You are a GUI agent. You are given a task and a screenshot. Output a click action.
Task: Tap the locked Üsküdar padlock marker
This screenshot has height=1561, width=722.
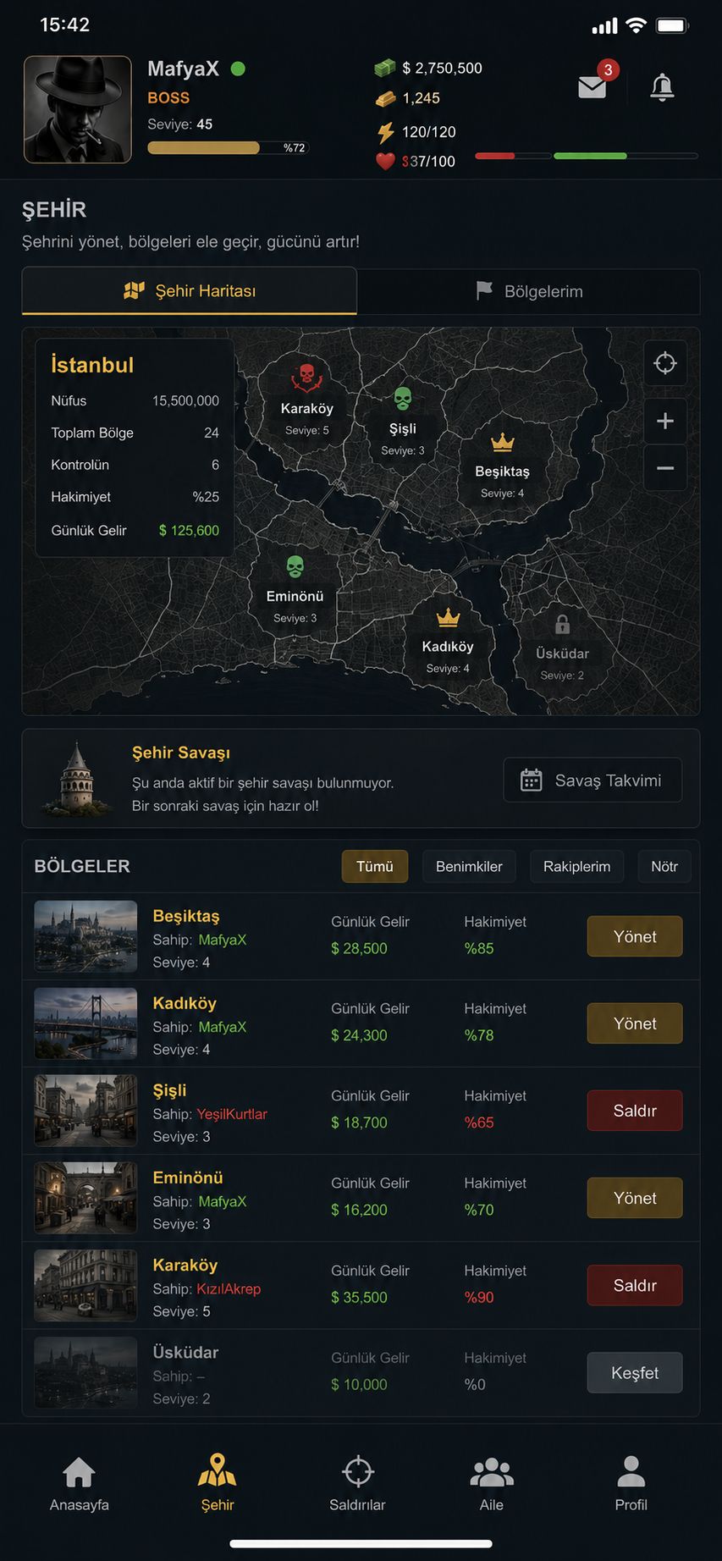562,625
